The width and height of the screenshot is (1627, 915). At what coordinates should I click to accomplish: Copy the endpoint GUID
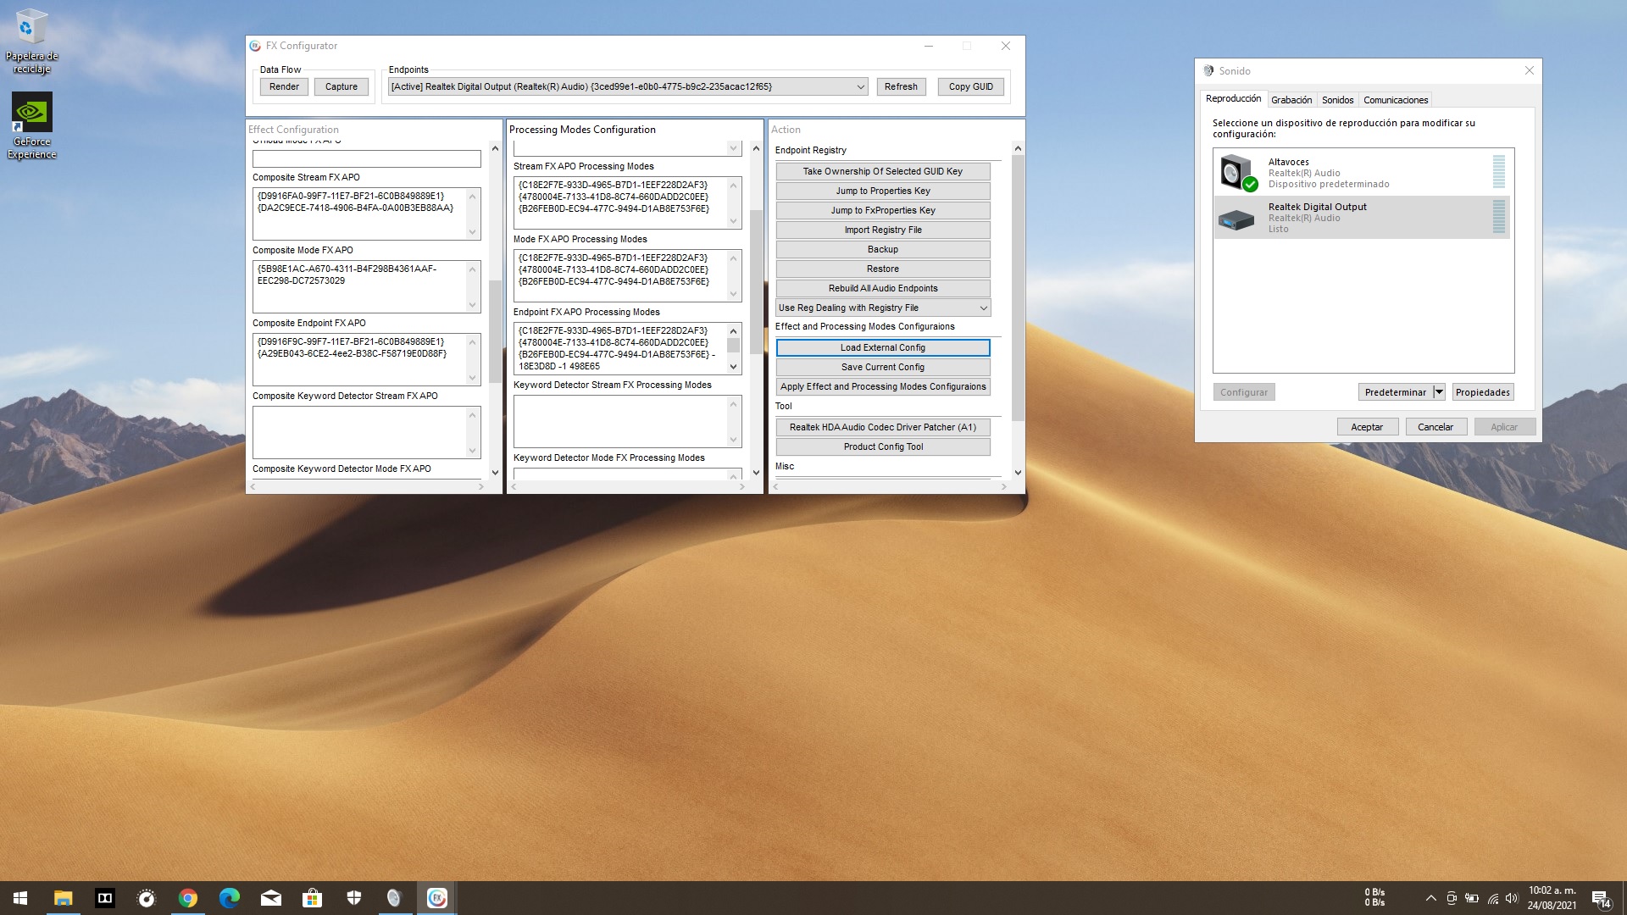971,86
